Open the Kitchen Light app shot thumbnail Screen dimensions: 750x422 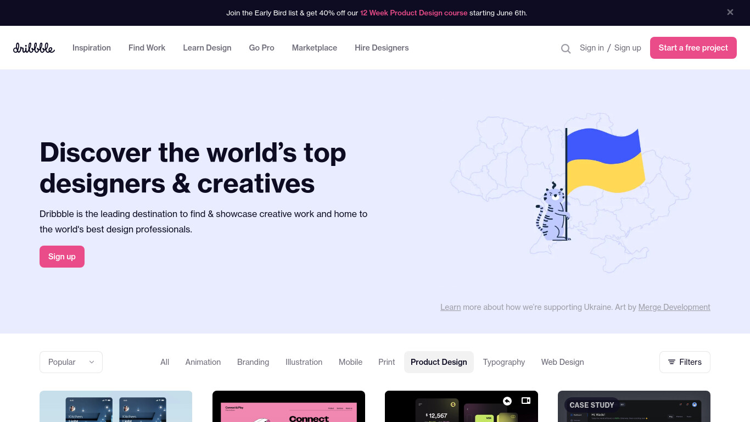tap(116, 407)
